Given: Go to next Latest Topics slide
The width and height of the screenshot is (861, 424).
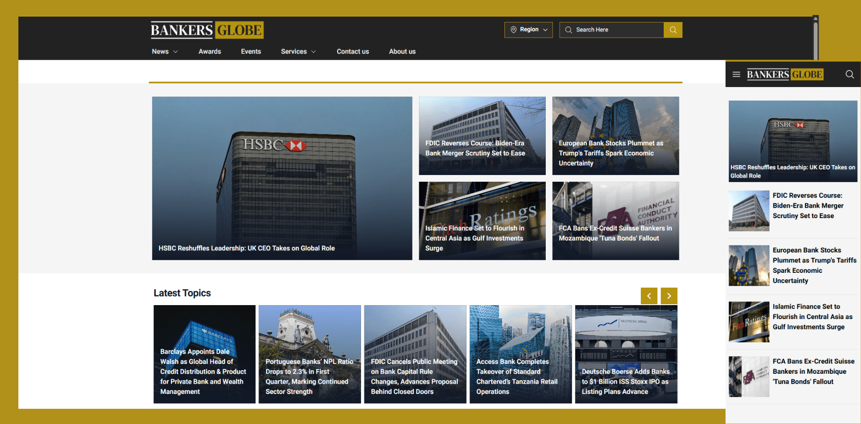Looking at the screenshot, I should (669, 296).
